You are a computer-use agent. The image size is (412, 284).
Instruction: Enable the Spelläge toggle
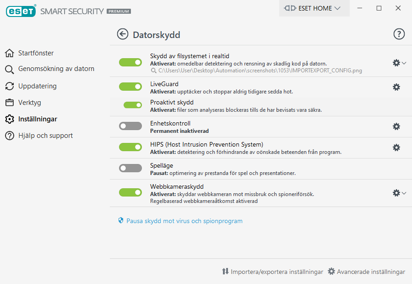(130, 168)
